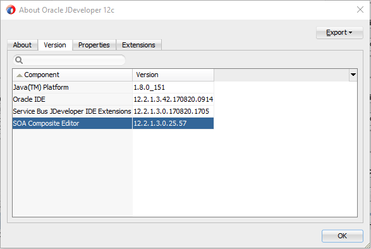This screenshot has height=249, width=371.
Task: Switch to the About tab
Action: click(x=22, y=45)
